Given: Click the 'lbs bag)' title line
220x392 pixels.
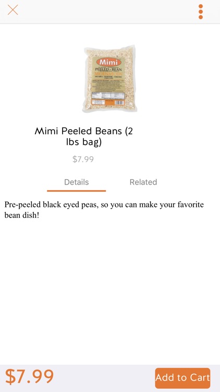Looking at the screenshot, I should tap(83, 142).
